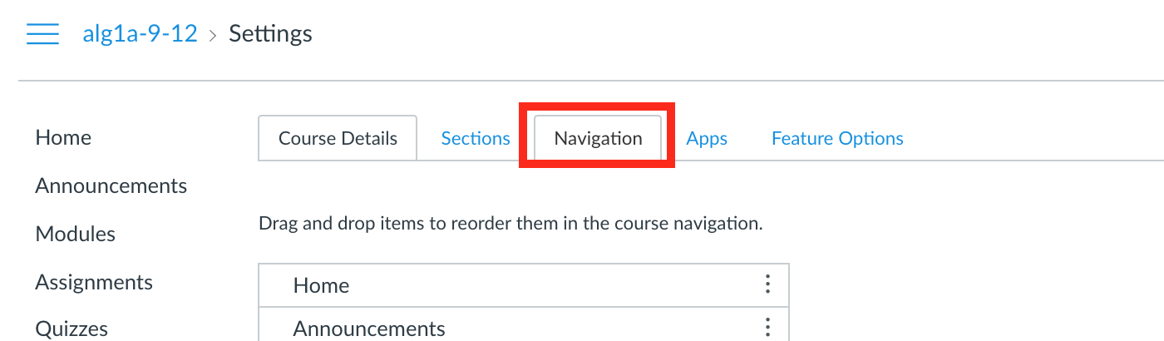1164x341 pixels.
Task: Open the Sections tab
Action: (475, 138)
